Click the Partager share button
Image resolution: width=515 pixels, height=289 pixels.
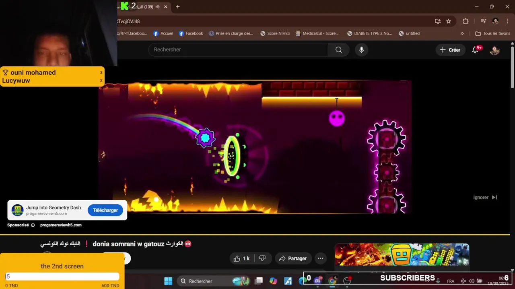coord(293,258)
